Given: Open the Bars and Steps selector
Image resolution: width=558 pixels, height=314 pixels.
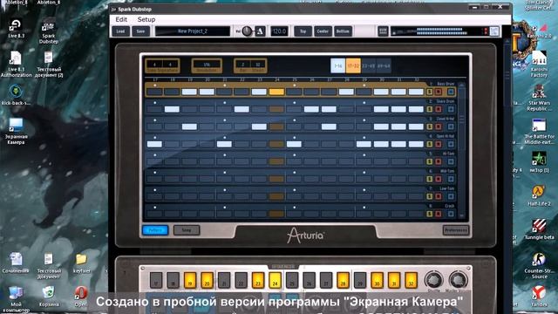Looking at the screenshot, I should coord(250,66).
